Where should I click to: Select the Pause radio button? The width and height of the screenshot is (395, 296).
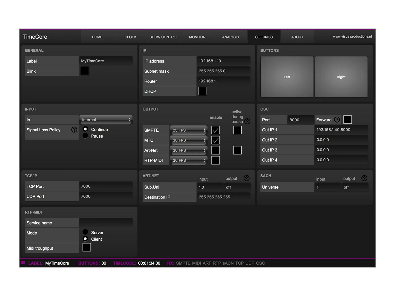pyautogui.click(x=85, y=136)
